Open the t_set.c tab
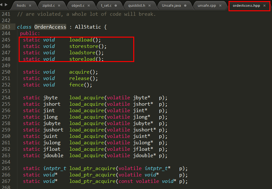The width and height of the screenshot is (272, 189). 106,5
